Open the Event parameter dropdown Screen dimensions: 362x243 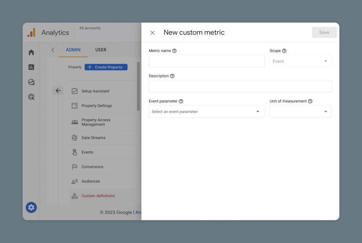(206, 112)
